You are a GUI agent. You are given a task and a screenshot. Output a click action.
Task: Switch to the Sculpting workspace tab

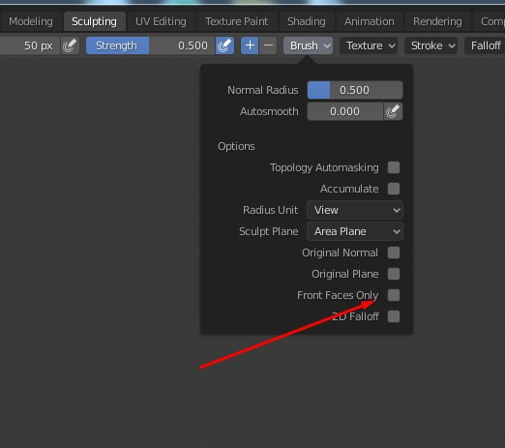tap(95, 21)
